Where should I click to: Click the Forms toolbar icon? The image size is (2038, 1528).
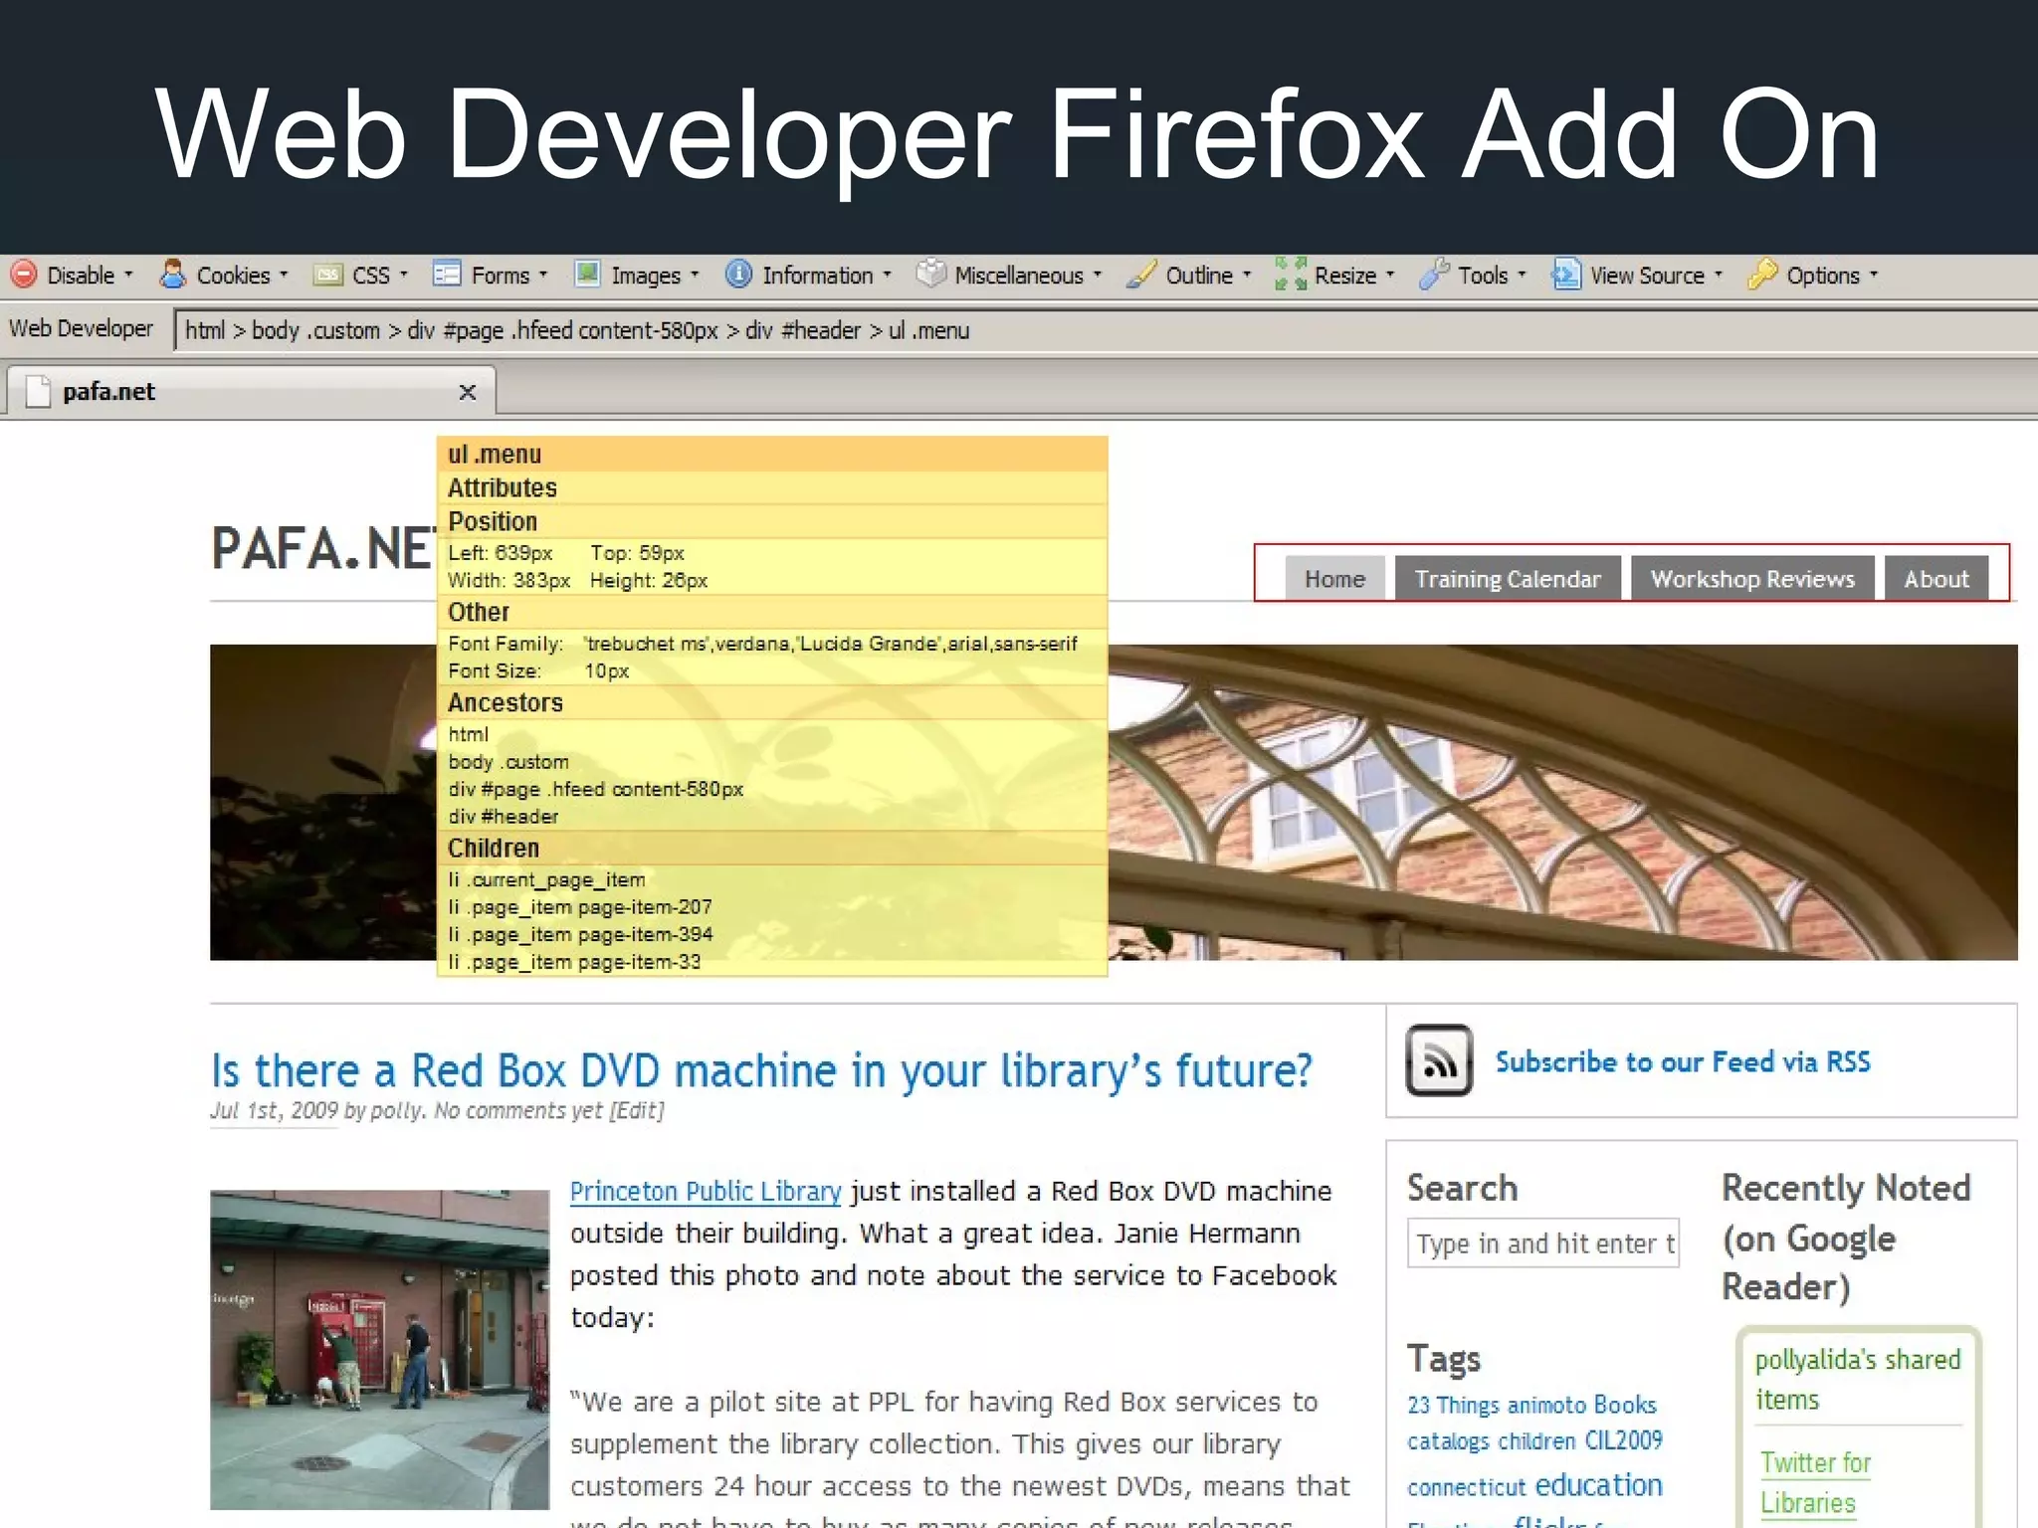coord(447,275)
